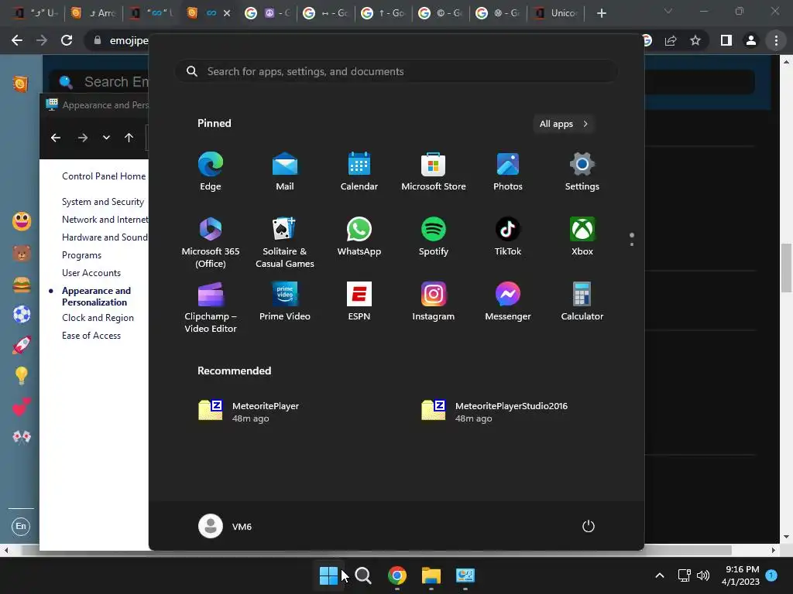Open the Edge pinned app
The height and width of the screenshot is (594, 793).
pos(211,171)
